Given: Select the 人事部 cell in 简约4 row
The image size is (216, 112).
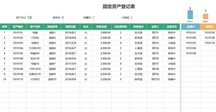Looking at the screenshot, I should click(138, 48).
